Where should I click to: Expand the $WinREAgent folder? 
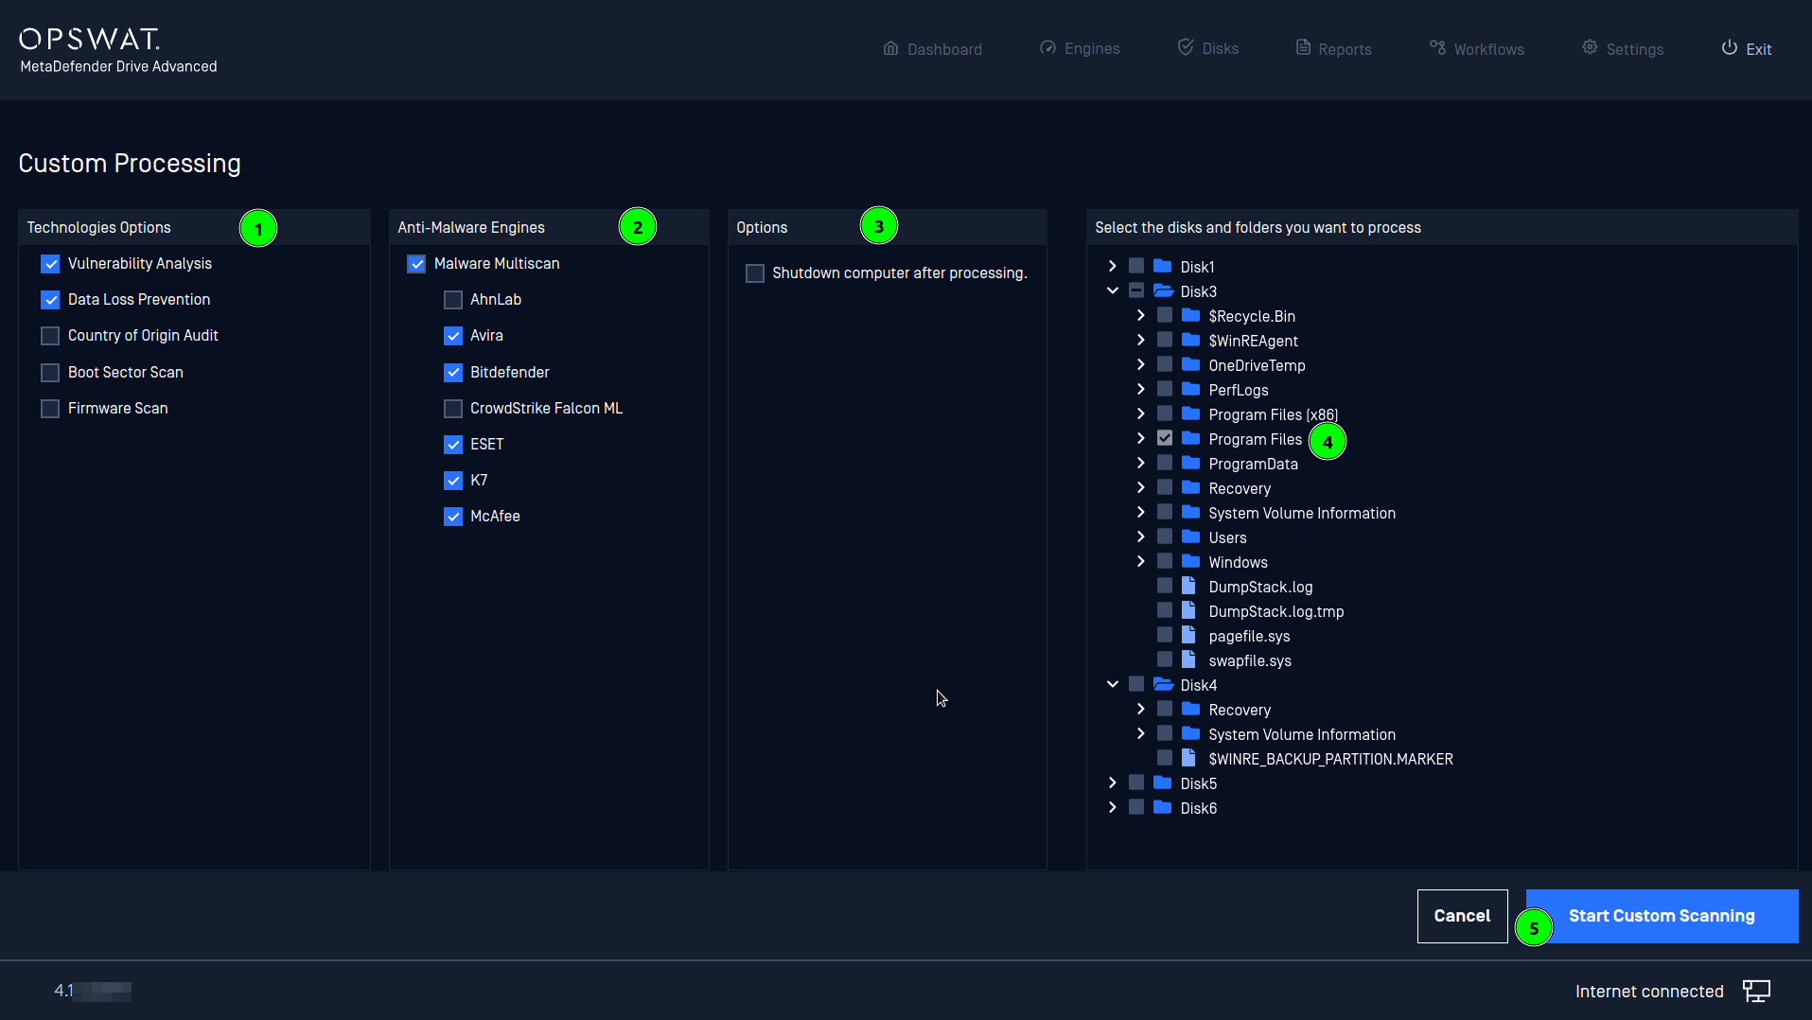tap(1141, 340)
